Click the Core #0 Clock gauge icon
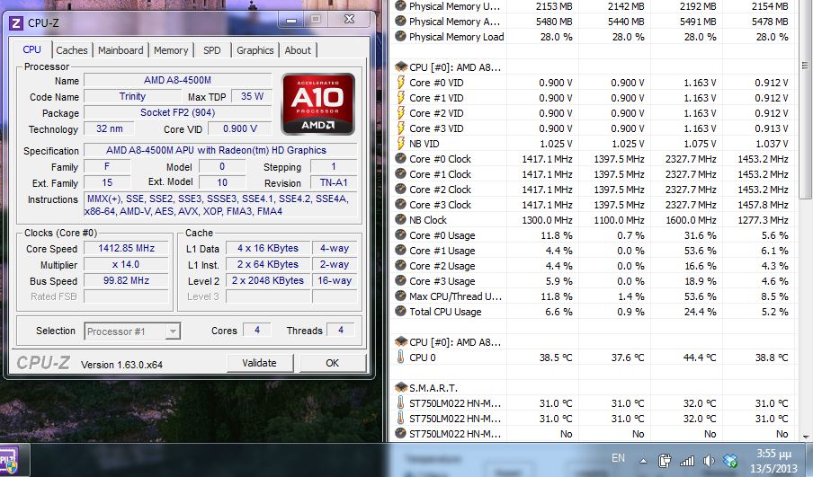 [x=400, y=158]
